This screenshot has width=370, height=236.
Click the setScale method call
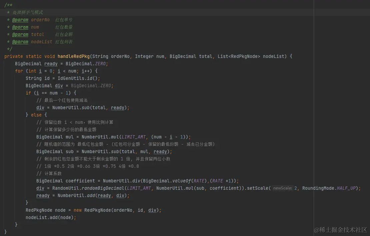pyautogui.click(x=257, y=188)
